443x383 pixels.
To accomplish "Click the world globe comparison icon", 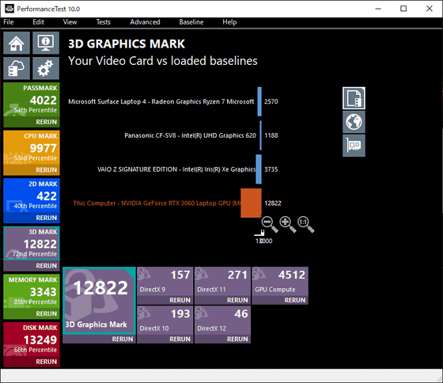I will (x=354, y=122).
